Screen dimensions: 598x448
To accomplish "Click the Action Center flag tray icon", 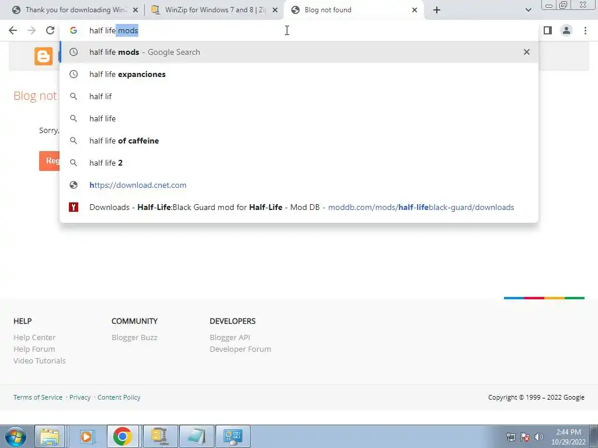I will 525,437.
